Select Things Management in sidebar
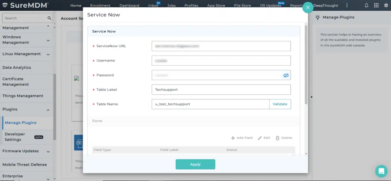391x181 pixels. (x=23, y=96)
